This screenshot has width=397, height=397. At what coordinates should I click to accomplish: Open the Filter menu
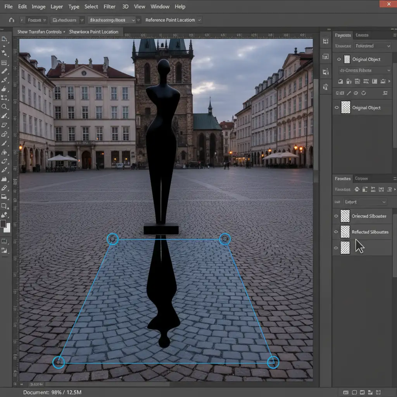coord(109,7)
